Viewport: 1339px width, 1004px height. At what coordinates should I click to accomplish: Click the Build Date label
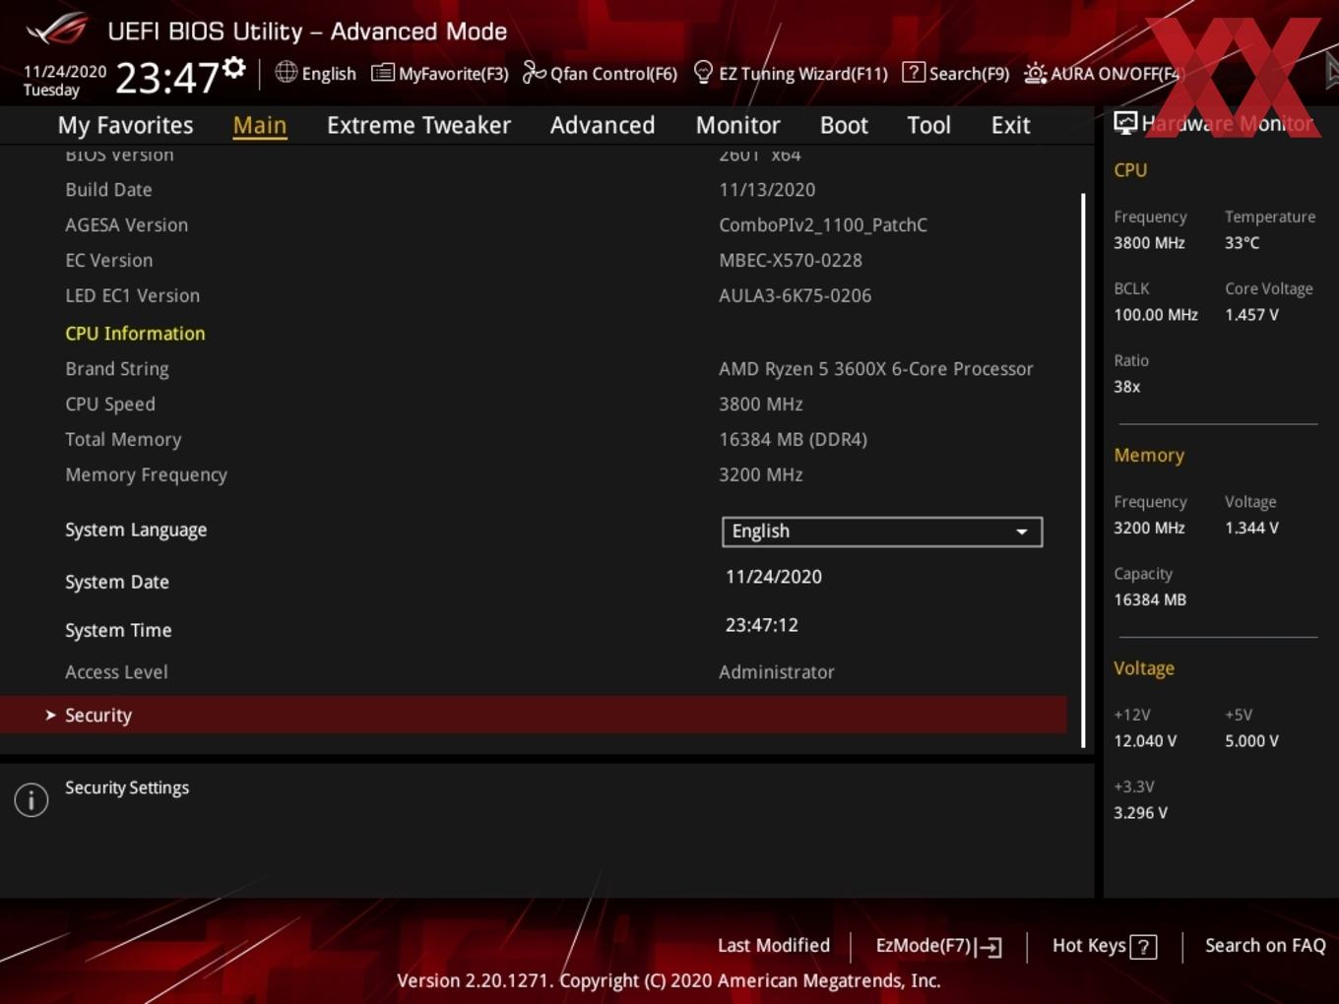point(108,189)
